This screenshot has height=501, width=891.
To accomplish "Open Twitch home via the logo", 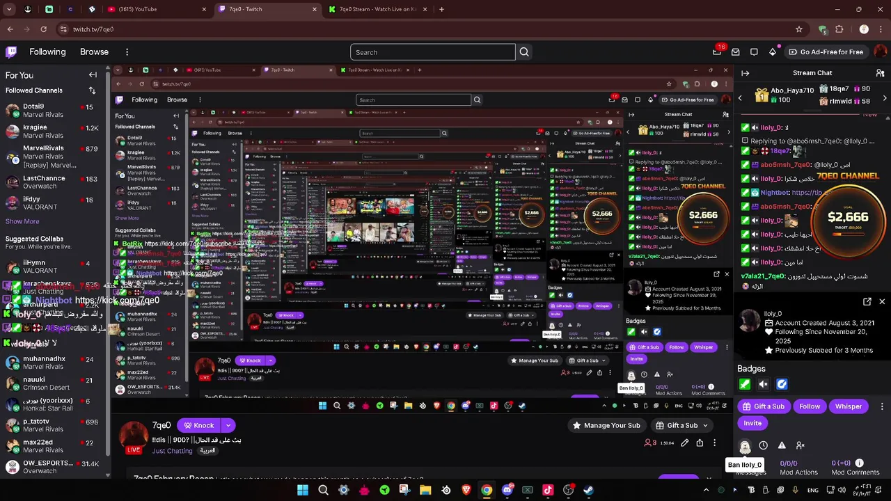I will click(11, 51).
